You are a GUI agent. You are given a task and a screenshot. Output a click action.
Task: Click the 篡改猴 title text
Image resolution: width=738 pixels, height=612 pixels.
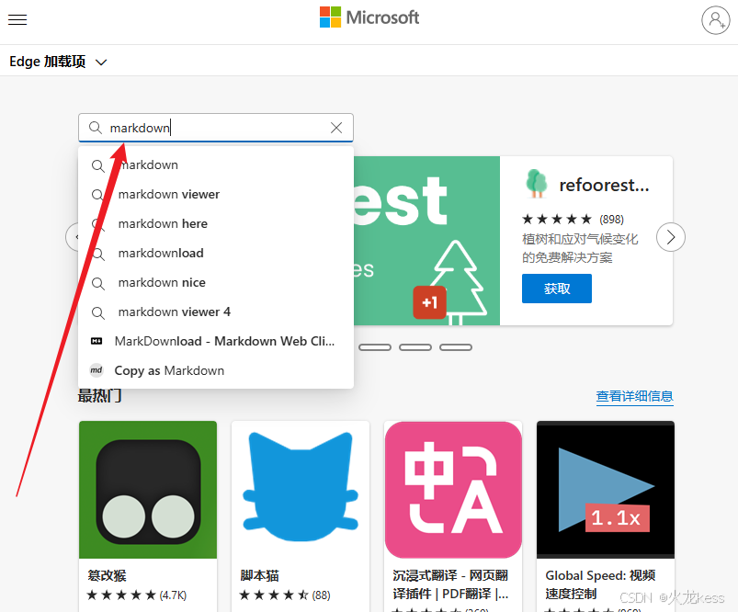tap(107, 575)
